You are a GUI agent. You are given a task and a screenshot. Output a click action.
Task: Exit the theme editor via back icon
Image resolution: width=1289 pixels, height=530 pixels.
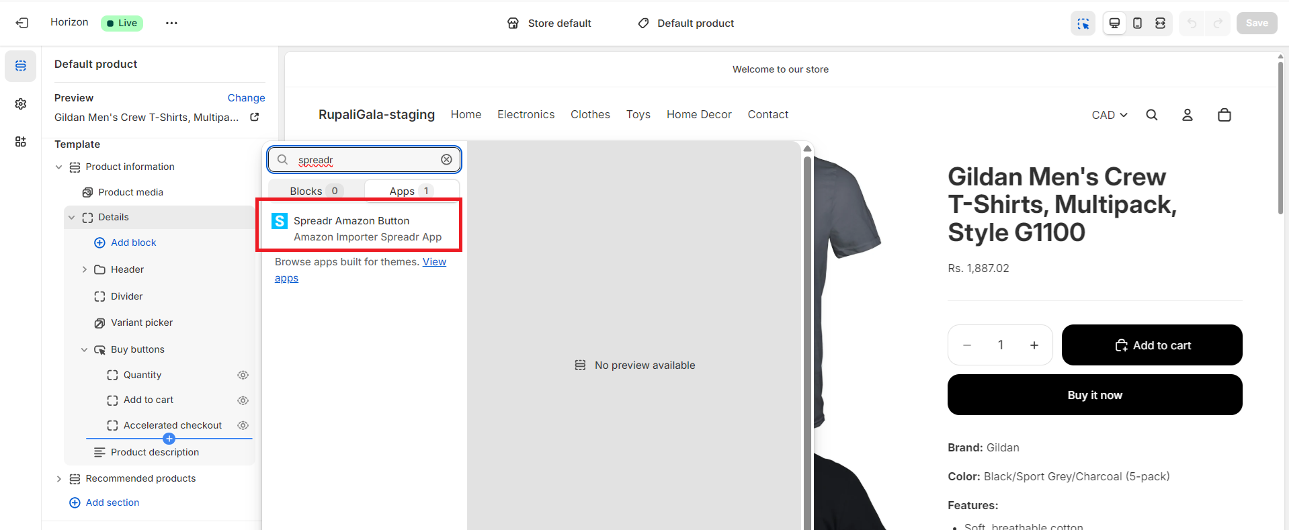coord(22,23)
